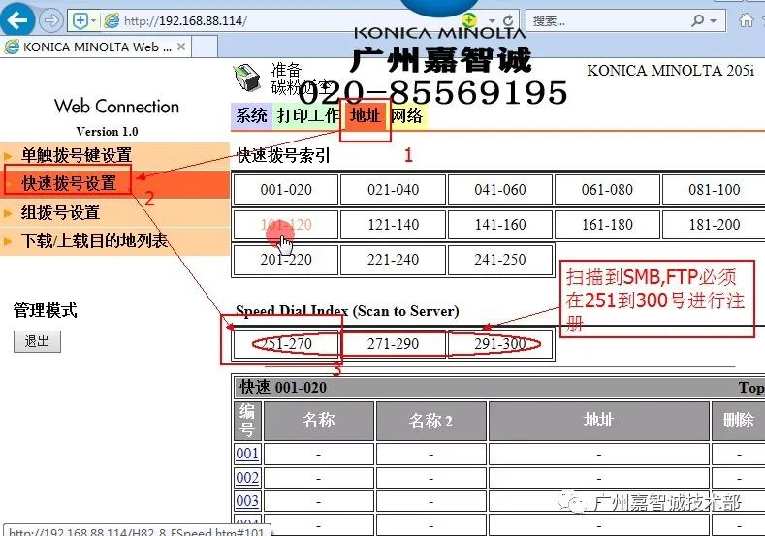This screenshot has height=536, width=765.
Task: Click the Speed Dial Index (Scan to Server) heading
Action: [347, 311]
